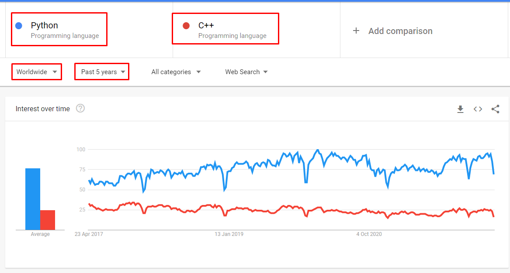Click the blue dot beside Python
This screenshot has height=273, width=510.
(x=18, y=25)
